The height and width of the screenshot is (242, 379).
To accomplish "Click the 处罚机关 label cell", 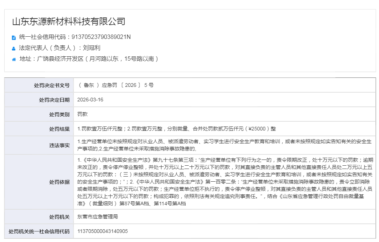I will pos(39,217).
